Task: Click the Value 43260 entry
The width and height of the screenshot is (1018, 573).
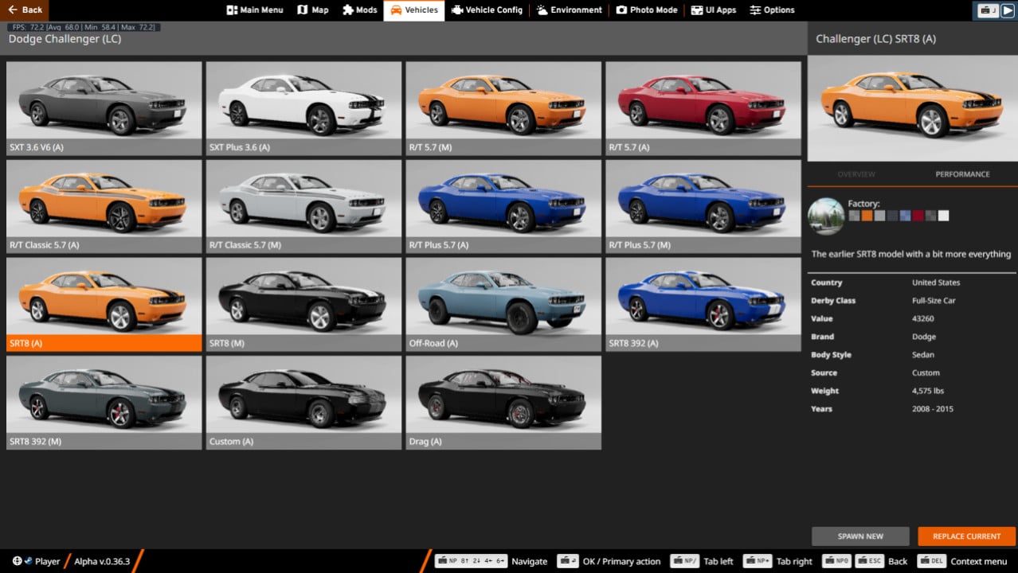Action: point(912,318)
